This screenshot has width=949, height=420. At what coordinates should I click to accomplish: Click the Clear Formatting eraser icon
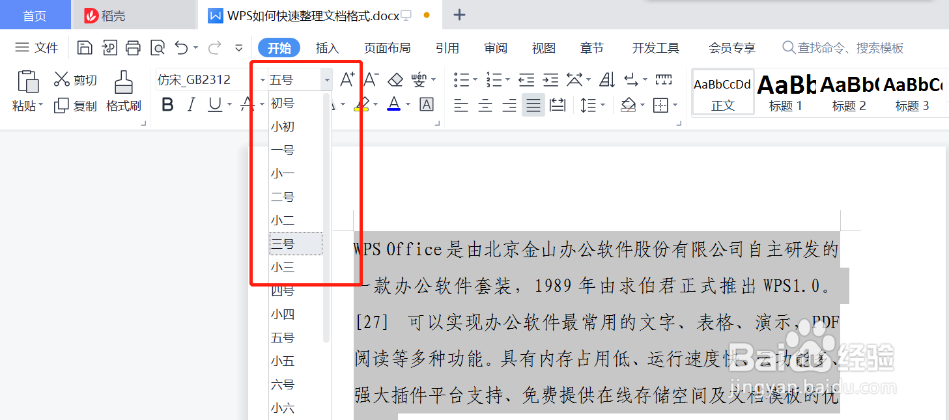click(395, 79)
